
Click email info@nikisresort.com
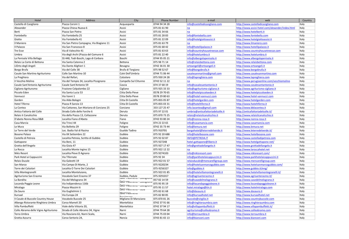click(x=199, y=153)
